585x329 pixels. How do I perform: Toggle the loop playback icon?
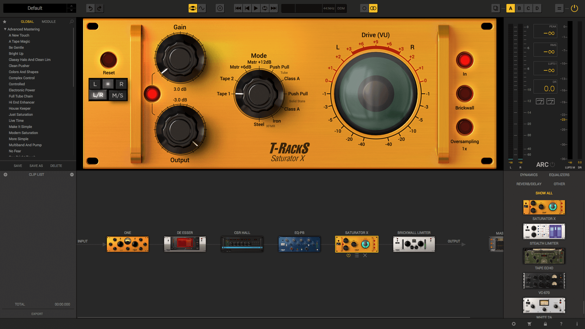point(265,8)
